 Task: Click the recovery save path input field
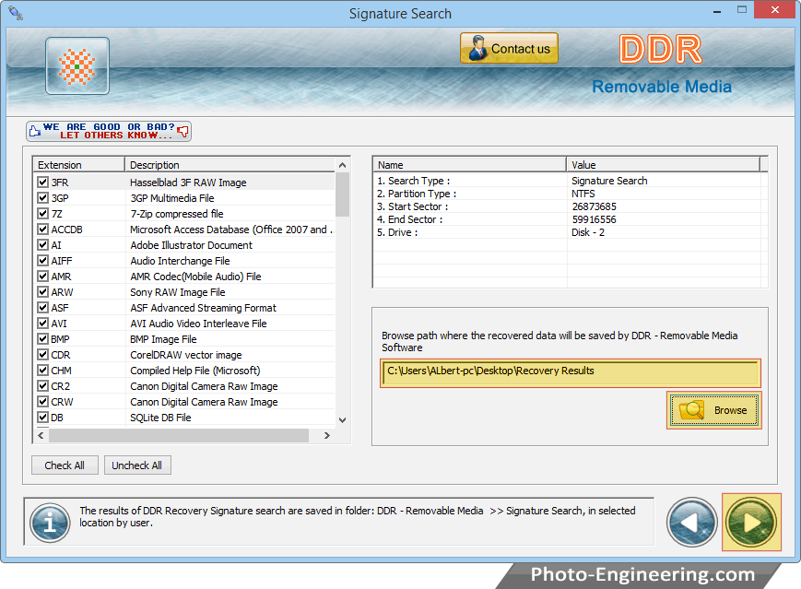(x=570, y=373)
